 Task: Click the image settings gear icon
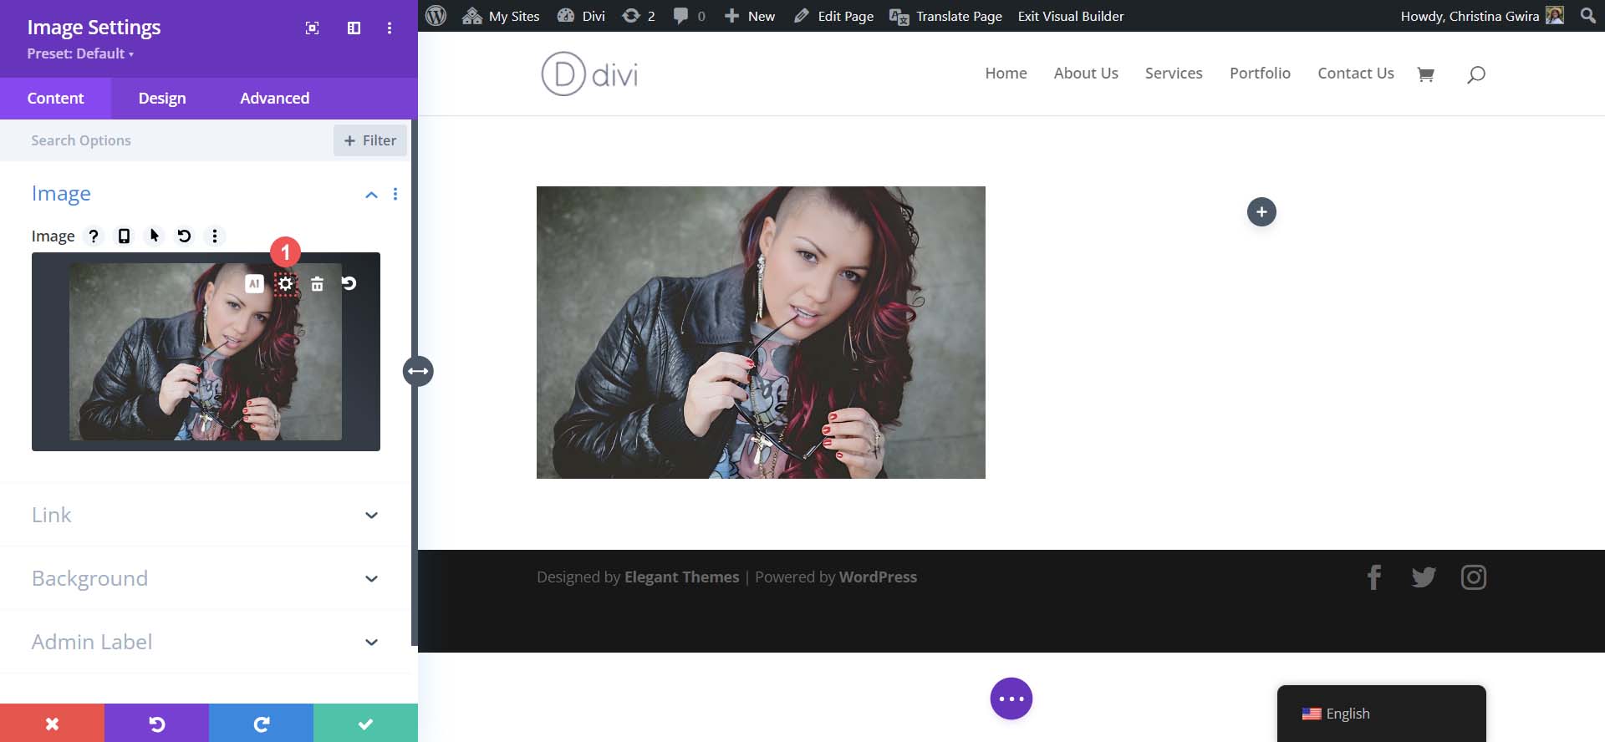tap(285, 284)
